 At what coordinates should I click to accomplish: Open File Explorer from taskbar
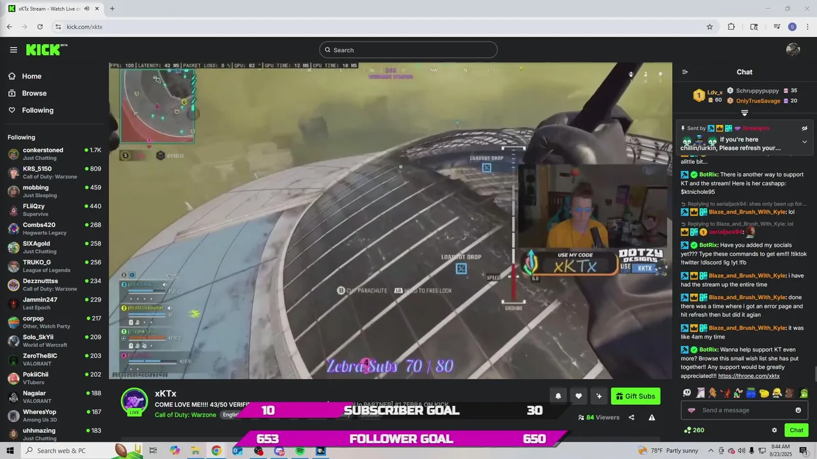tap(195, 451)
